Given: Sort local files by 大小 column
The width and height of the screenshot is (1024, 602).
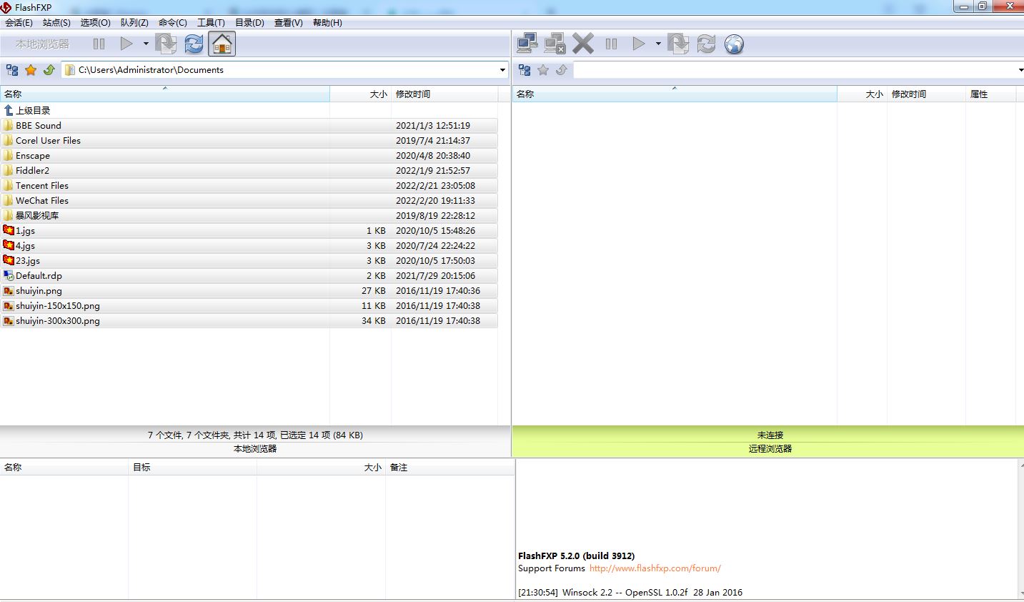Looking at the screenshot, I should tap(361, 94).
